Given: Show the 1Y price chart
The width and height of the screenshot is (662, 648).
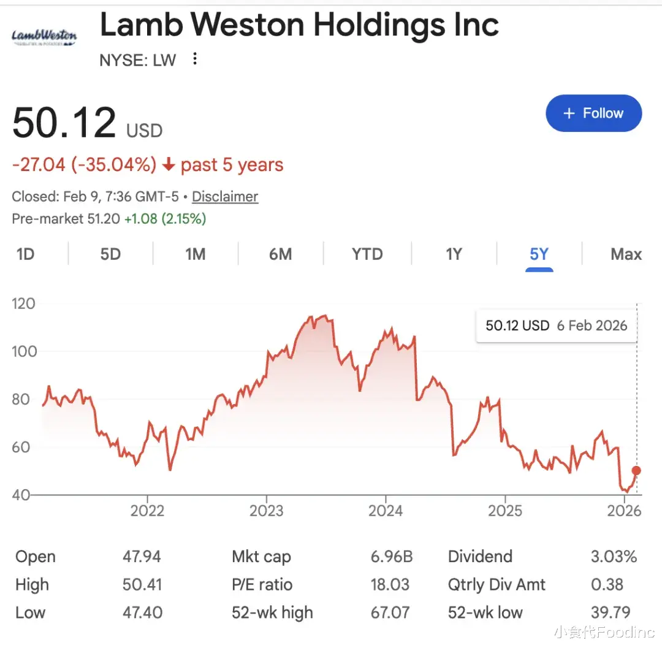Looking at the screenshot, I should pyautogui.click(x=454, y=254).
